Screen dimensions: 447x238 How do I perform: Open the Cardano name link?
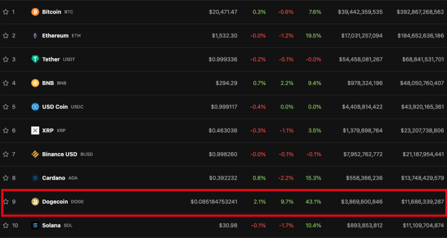click(54, 178)
